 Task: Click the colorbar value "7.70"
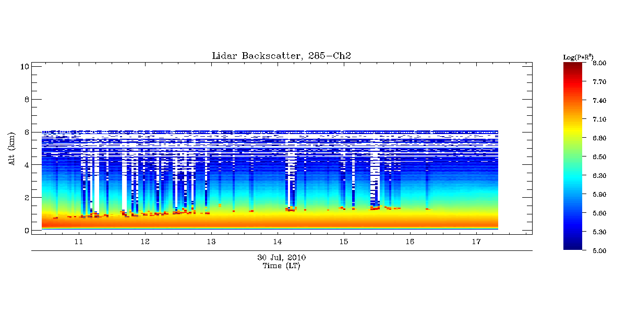click(600, 82)
